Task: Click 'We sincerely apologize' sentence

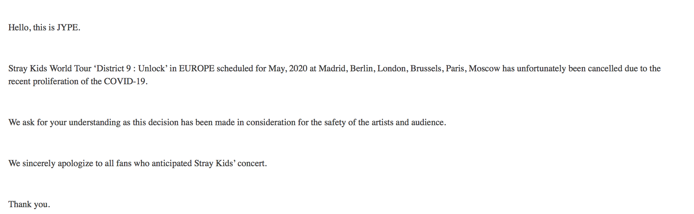Action: pos(138,164)
